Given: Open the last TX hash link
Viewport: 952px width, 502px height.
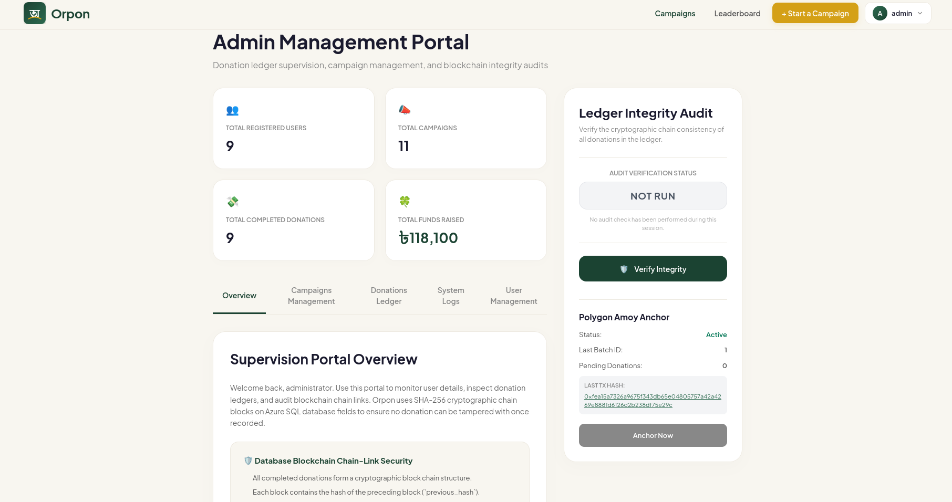Looking at the screenshot, I should (x=653, y=401).
